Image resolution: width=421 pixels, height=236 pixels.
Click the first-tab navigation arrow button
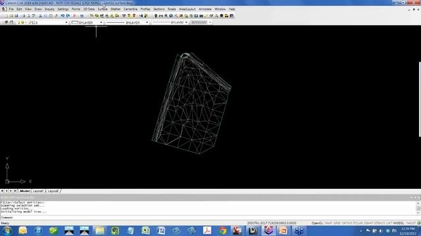(x=2, y=191)
